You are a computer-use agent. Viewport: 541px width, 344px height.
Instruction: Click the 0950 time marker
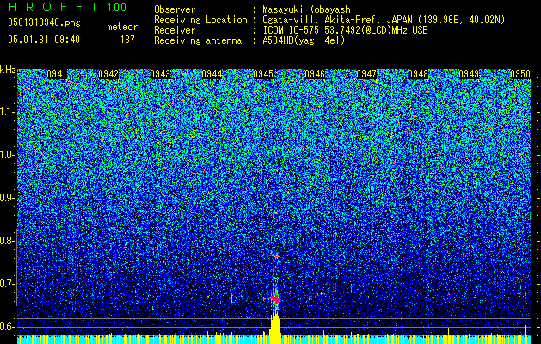[x=520, y=74]
